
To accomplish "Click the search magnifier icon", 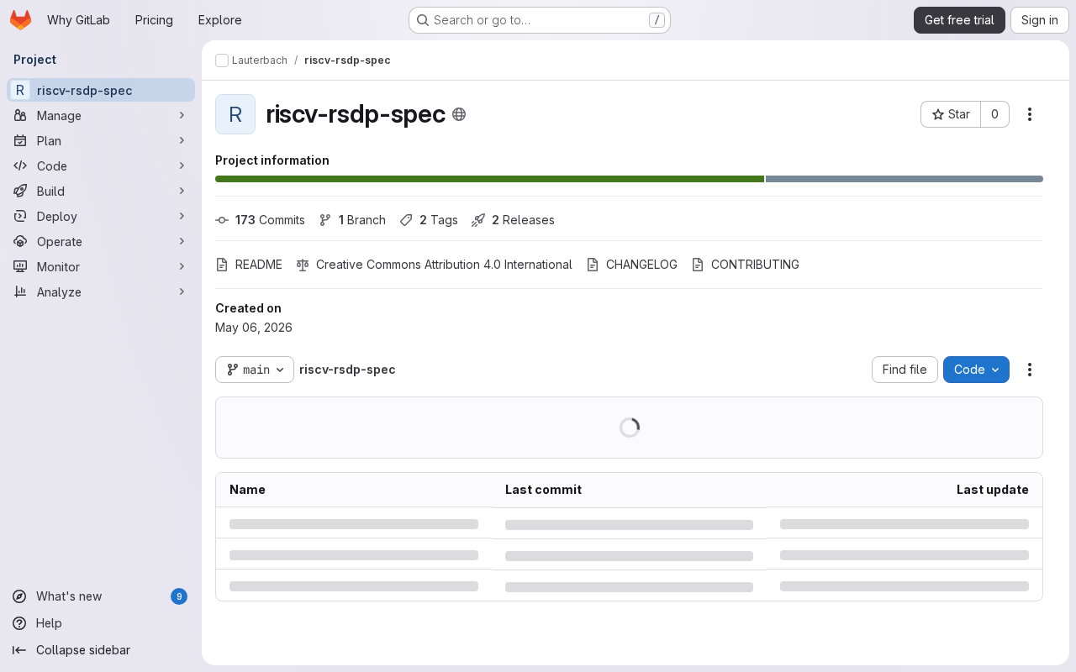I will (423, 20).
